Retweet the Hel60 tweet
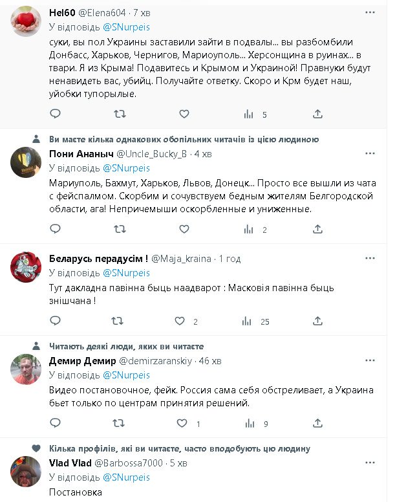The width and height of the screenshot is (395, 502). point(120,114)
